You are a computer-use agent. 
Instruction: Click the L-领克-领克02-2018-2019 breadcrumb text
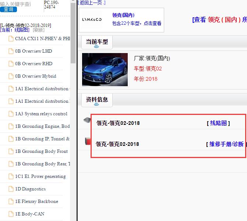(x=25, y=25)
